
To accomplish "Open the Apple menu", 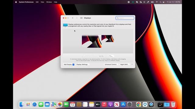I will [x=16, y=2].
